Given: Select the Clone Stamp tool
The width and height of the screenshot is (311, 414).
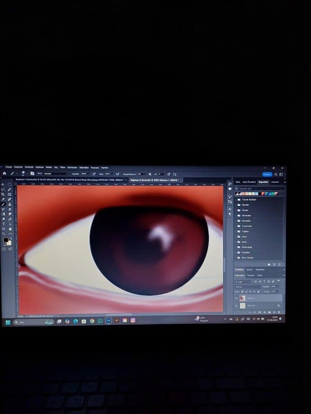Looking at the screenshot, I should tap(10, 204).
